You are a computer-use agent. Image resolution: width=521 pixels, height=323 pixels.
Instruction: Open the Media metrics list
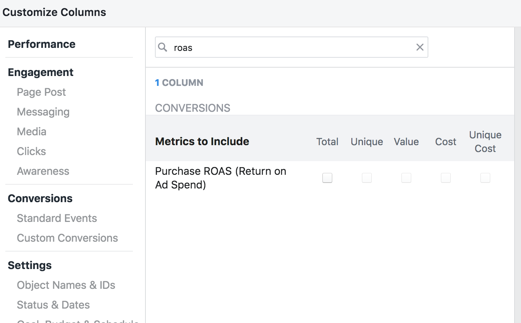(x=32, y=131)
